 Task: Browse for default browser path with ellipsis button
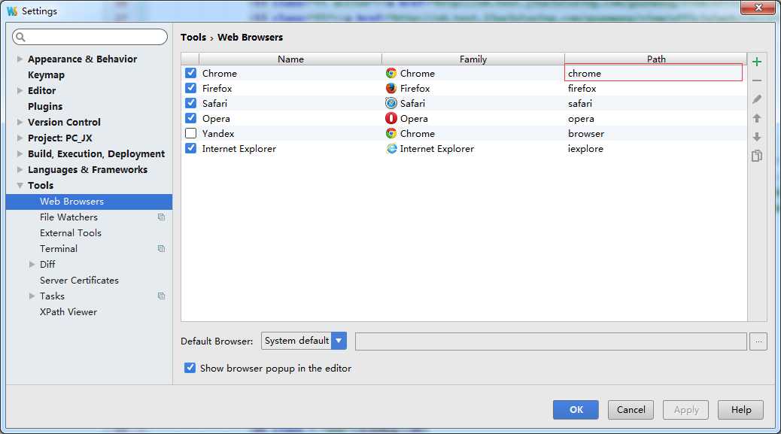click(758, 341)
